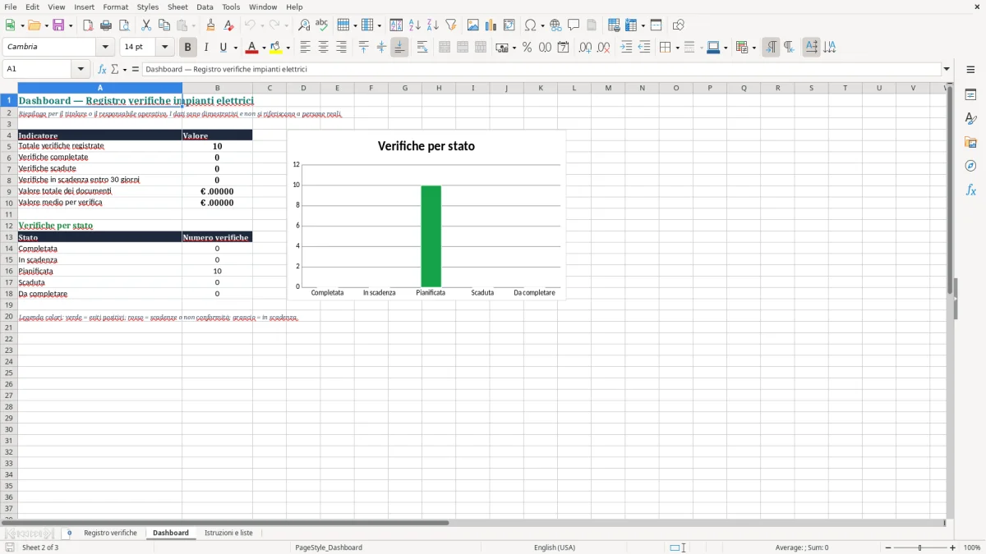Click Insert Chart icon
This screenshot has width=986, height=554.
491,25
